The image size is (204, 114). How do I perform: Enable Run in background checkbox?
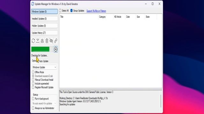pyautogui.click(x=33, y=98)
